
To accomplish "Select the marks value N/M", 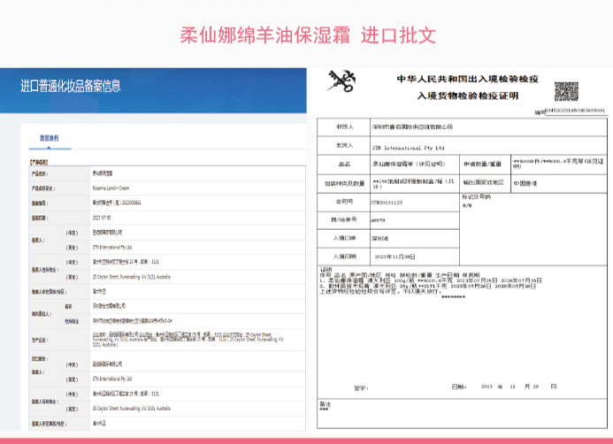I will [x=467, y=205].
